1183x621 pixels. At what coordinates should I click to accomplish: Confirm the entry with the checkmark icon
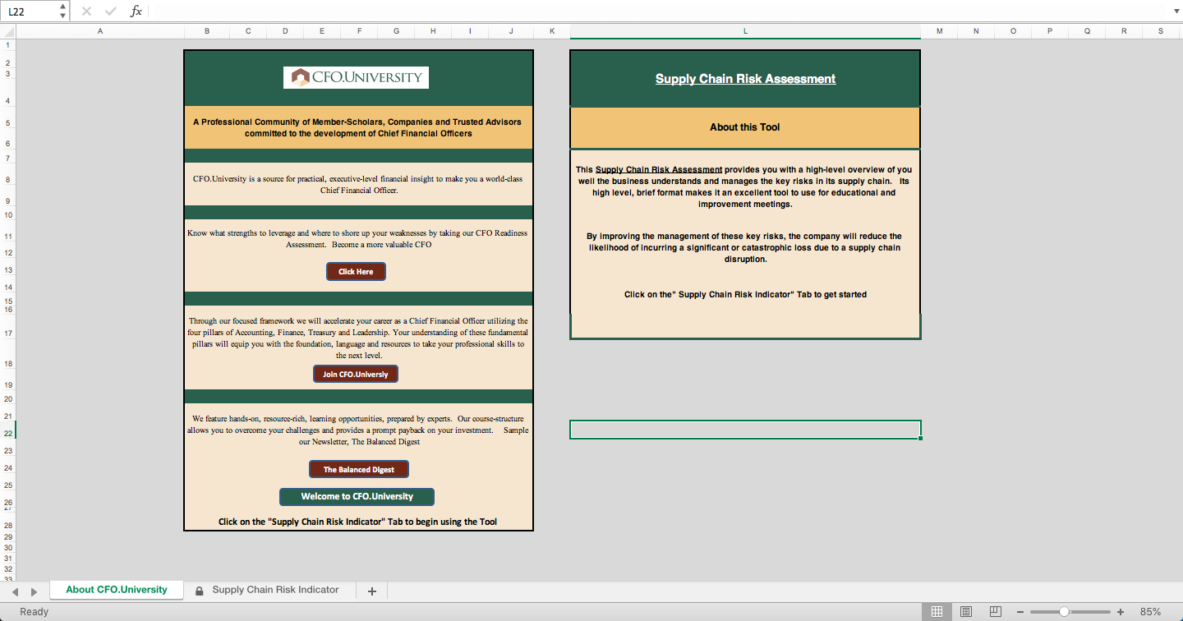coord(111,11)
